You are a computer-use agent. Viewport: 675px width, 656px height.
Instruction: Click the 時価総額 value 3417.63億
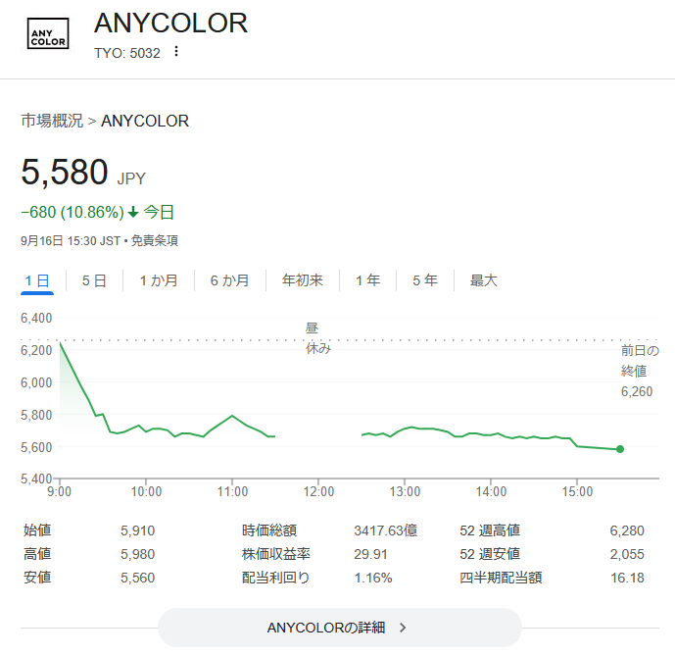(x=385, y=530)
